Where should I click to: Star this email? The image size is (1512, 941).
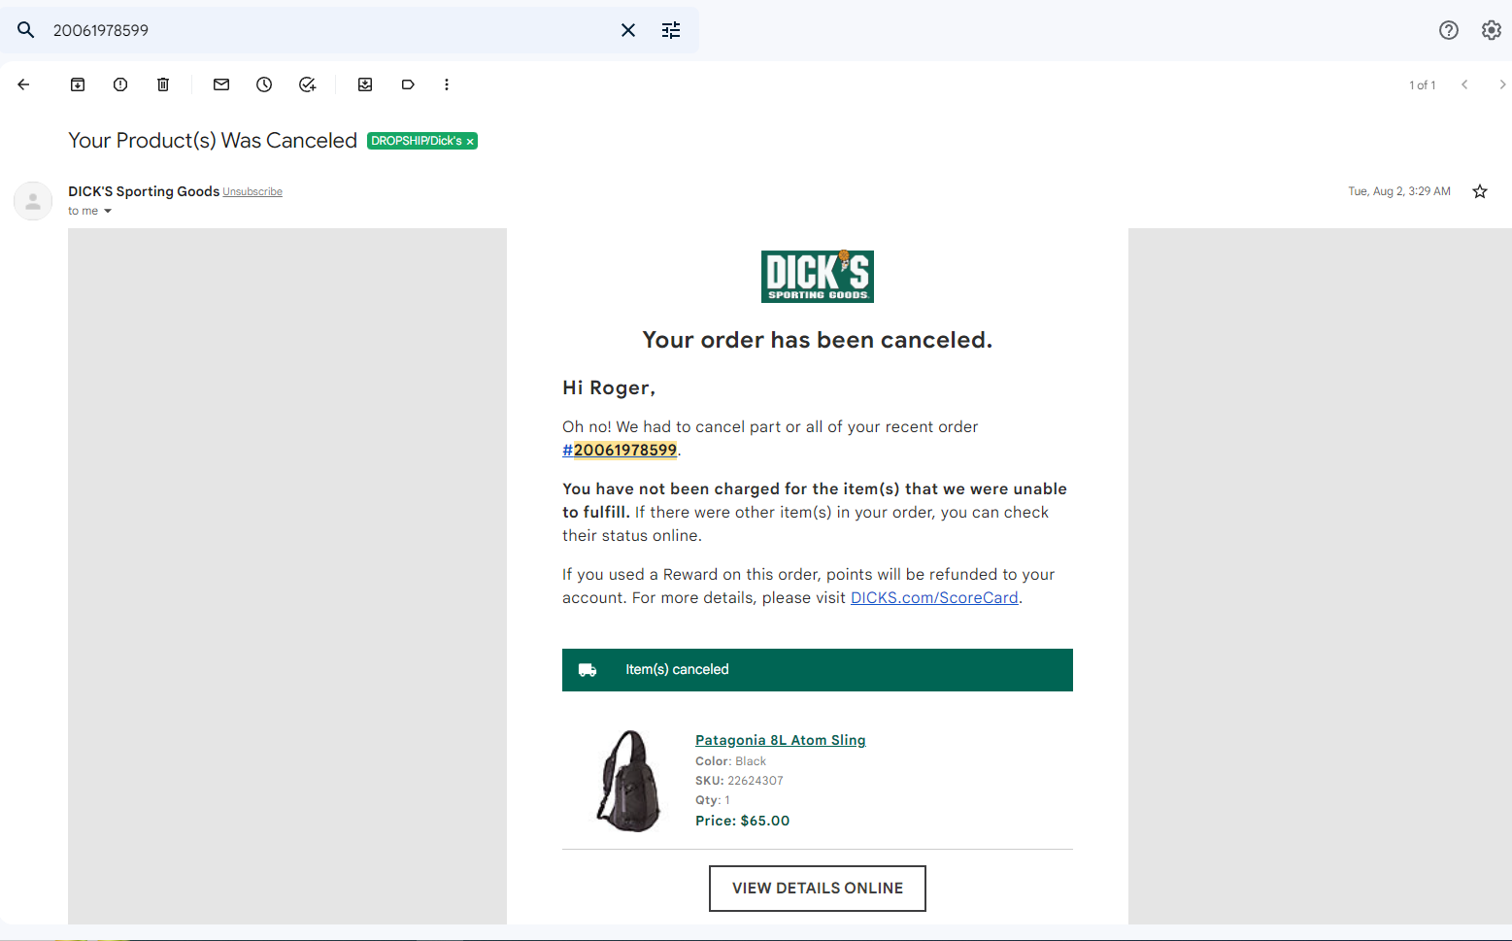pos(1480,191)
